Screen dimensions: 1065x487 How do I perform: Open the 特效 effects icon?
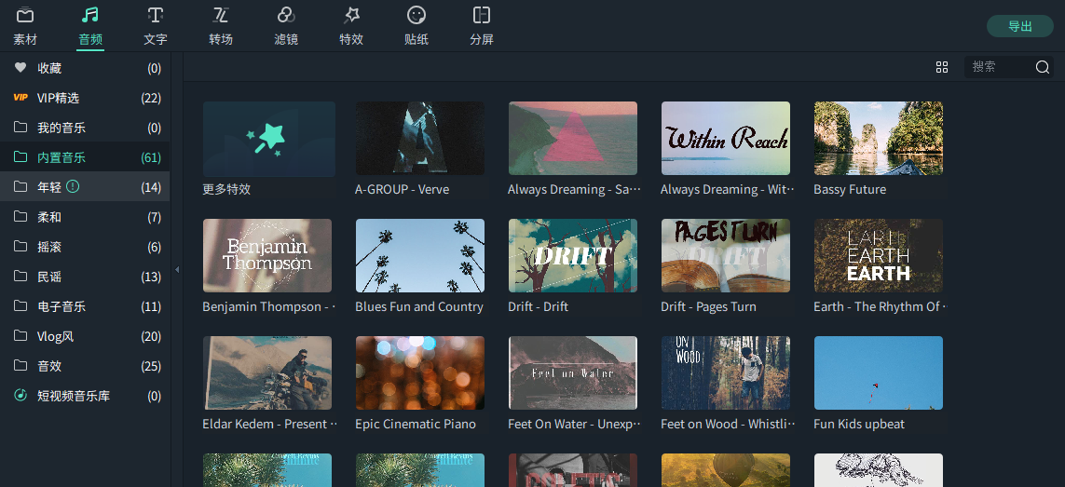click(x=351, y=16)
